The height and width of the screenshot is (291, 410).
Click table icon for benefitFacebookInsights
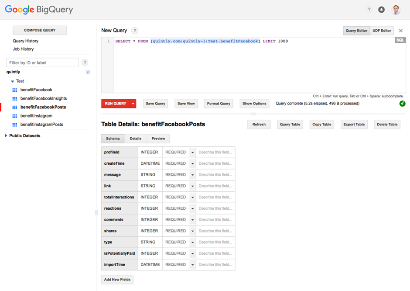(x=15, y=98)
